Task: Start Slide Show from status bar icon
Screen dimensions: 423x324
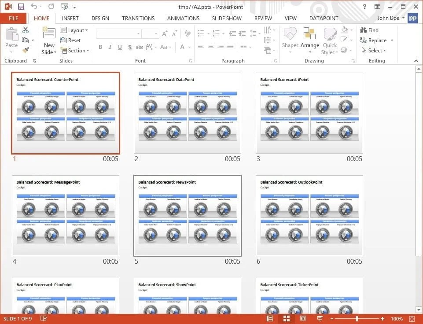Action: pyautogui.click(x=319, y=318)
